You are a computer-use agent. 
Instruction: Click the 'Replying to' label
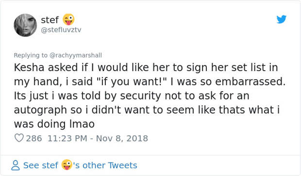coord(31,56)
